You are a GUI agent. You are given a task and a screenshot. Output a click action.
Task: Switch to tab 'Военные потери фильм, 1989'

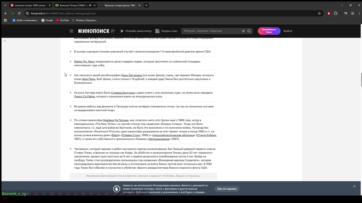click(120, 5)
